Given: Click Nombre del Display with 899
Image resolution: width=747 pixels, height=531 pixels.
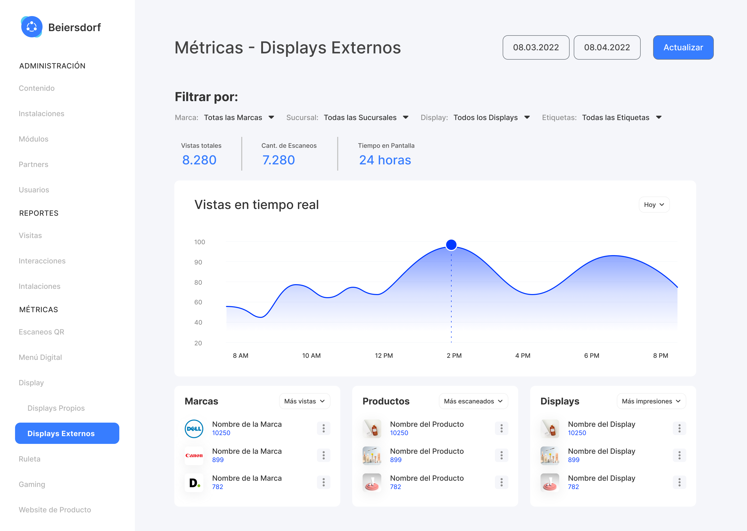Looking at the screenshot, I should [601, 451].
